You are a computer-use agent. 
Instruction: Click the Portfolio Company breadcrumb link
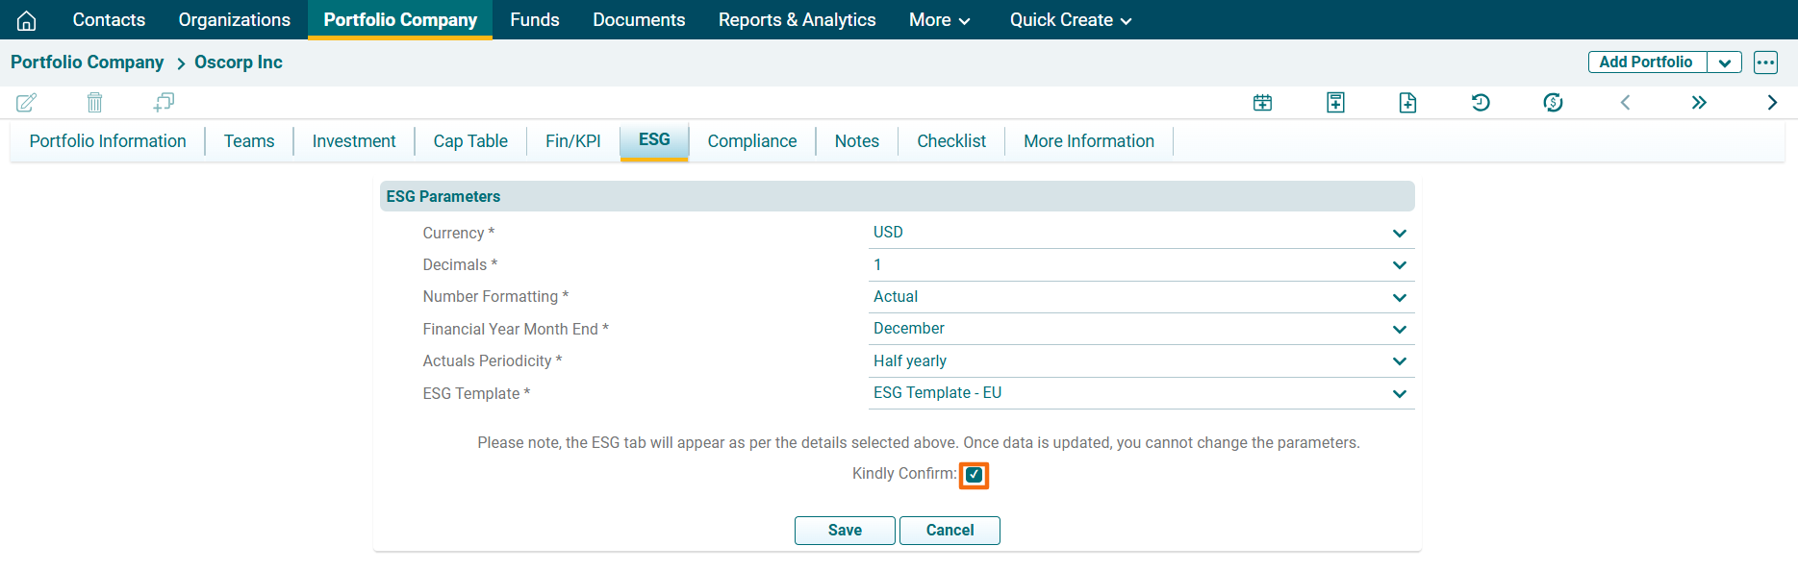(x=88, y=62)
